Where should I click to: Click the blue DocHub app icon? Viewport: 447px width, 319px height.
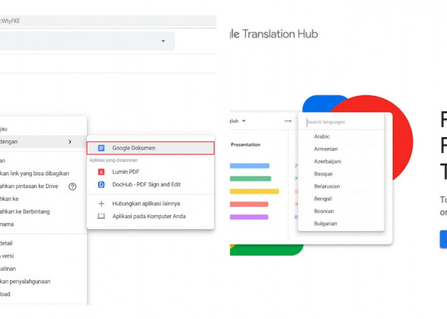(101, 184)
